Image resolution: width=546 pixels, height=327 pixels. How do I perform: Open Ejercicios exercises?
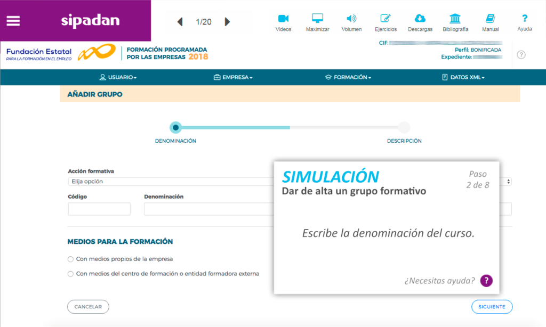click(x=386, y=23)
